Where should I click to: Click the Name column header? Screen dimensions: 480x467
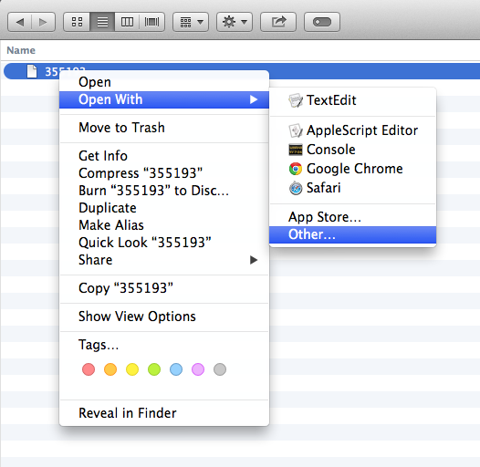21,50
